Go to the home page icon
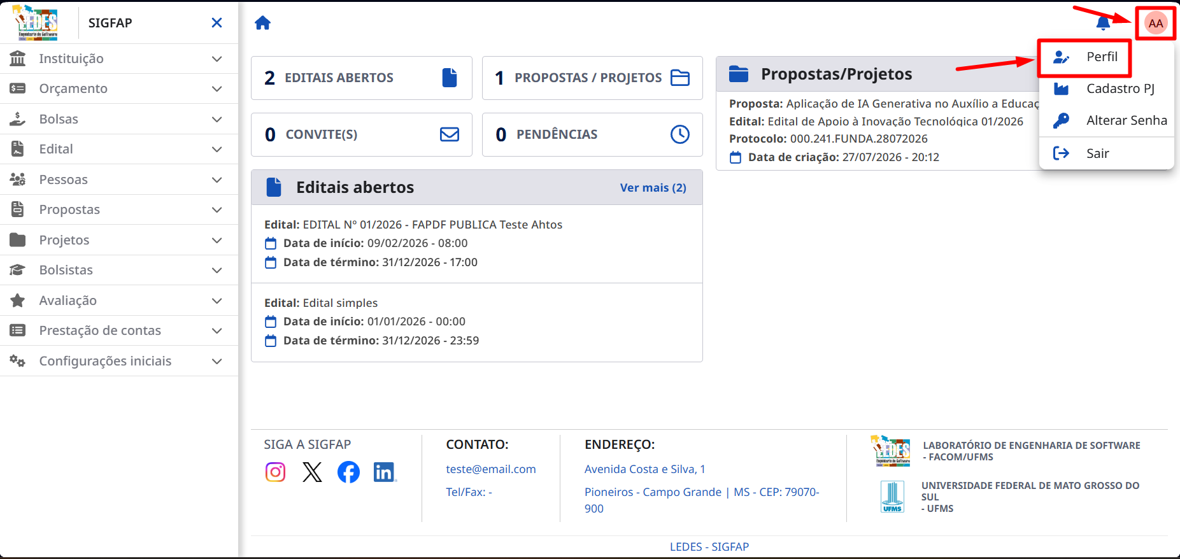Viewport: 1180px width, 559px height. pyautogui.click(x=262, y=23)
